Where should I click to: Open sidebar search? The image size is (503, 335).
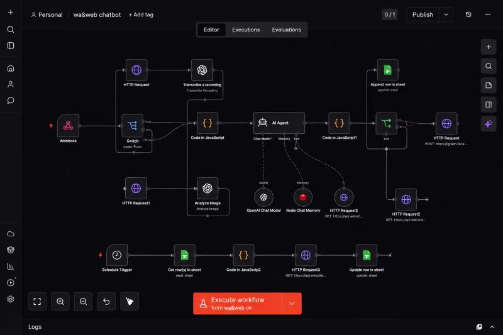pos(11,30)
